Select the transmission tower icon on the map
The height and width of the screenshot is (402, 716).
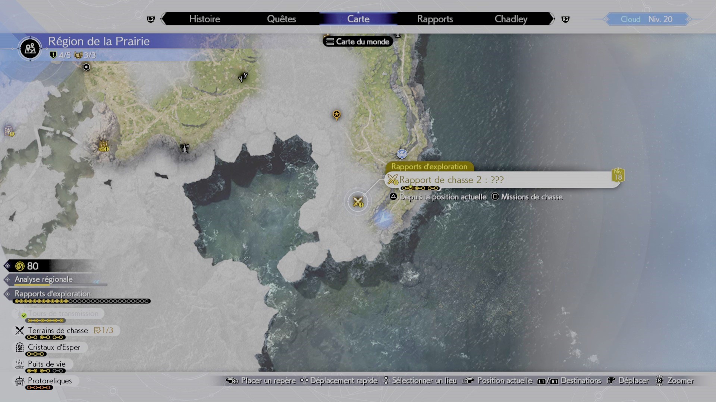coord(184,148)
